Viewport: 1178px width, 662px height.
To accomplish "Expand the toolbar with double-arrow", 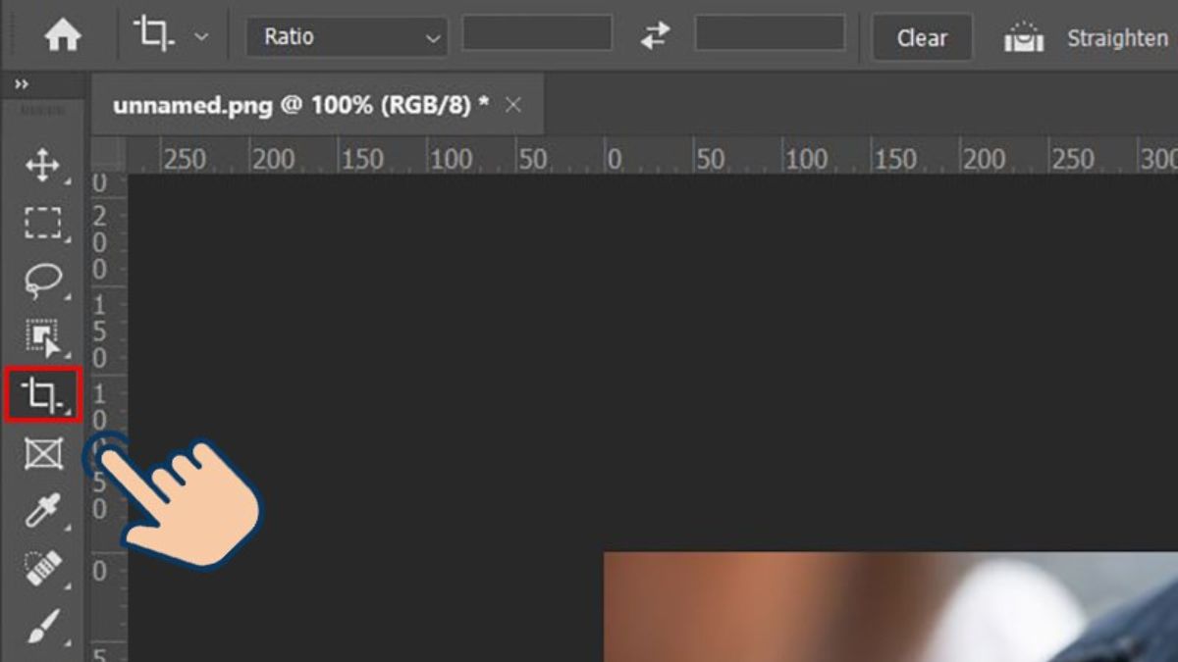I will [x=22, y=85].
